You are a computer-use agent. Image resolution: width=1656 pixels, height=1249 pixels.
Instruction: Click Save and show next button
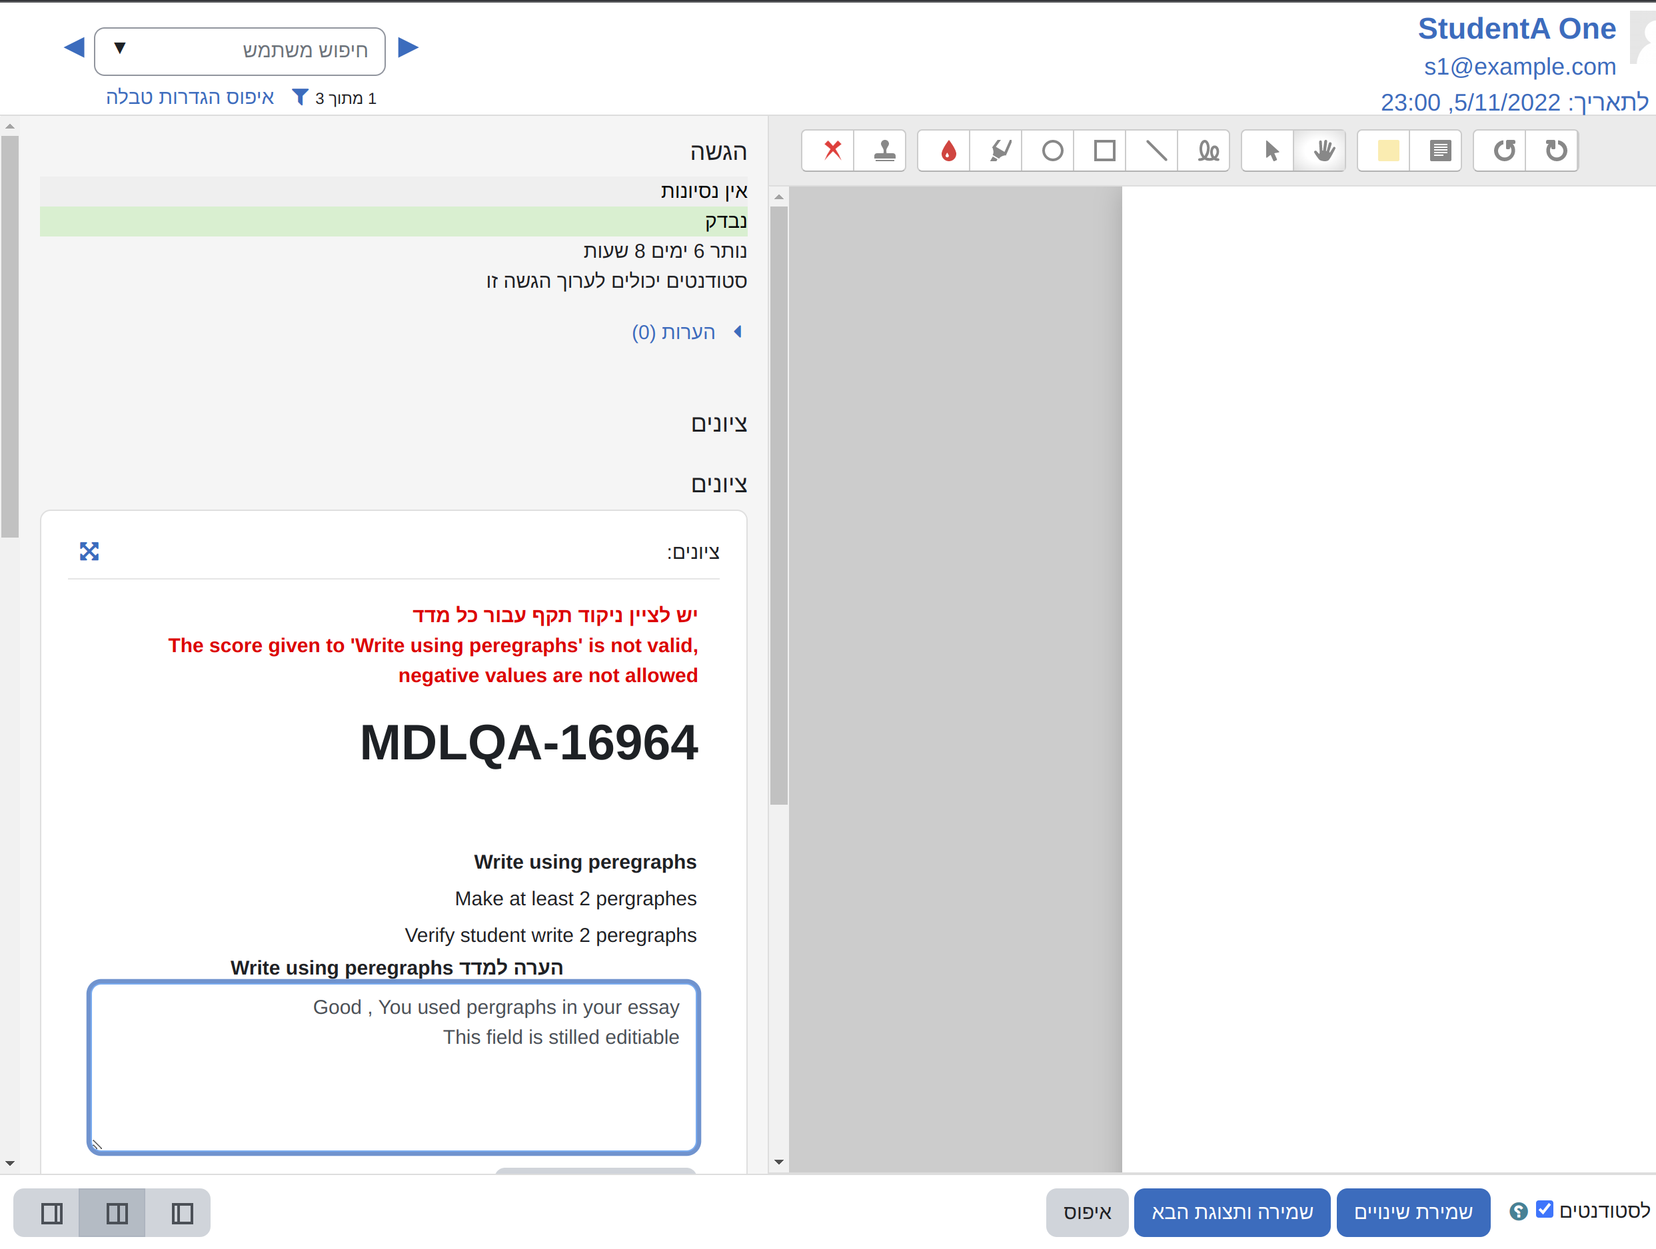pos(1232,1212)
